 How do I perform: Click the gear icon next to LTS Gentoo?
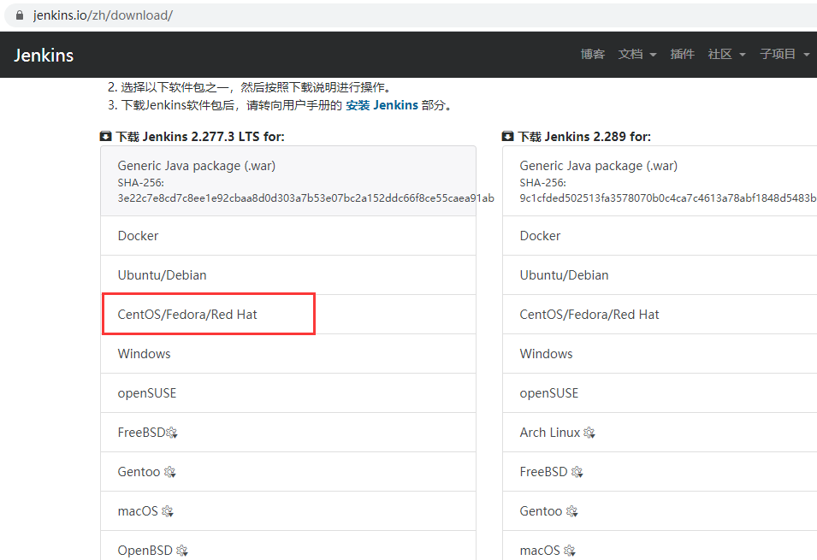pos(169,472)
